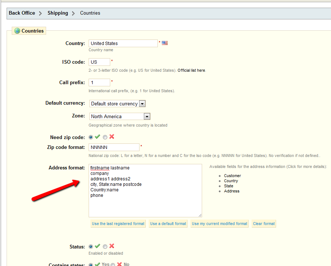Focus the Country name input field
The image size is (331, 266).
pyautogui.click(x=123, y=44)
